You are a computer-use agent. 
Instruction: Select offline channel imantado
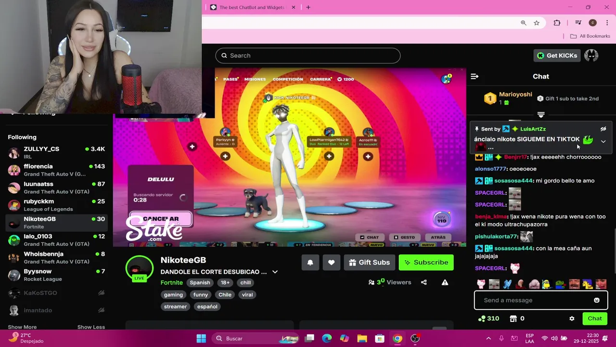coord(56,310)
